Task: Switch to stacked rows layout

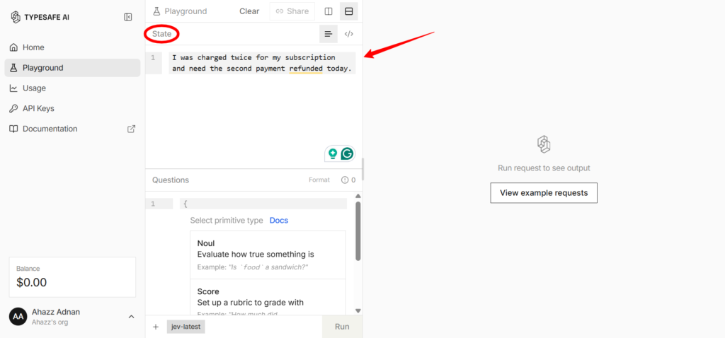Action: point(349,11)
